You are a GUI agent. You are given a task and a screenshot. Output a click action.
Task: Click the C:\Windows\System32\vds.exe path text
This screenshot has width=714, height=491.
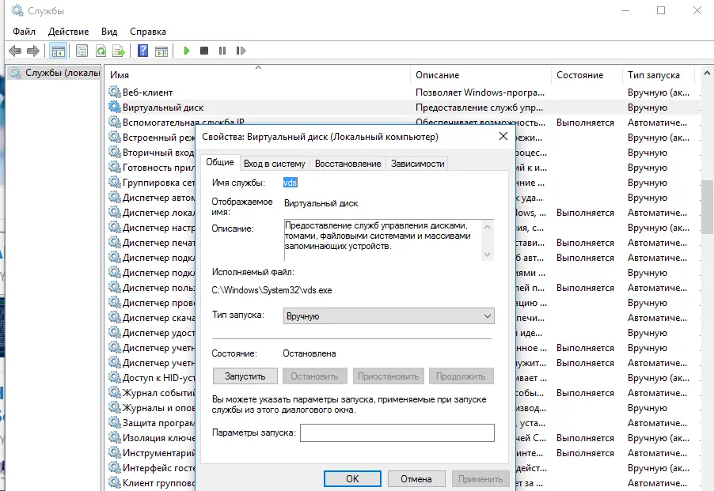pyautogui.click(x=272, y=290)
